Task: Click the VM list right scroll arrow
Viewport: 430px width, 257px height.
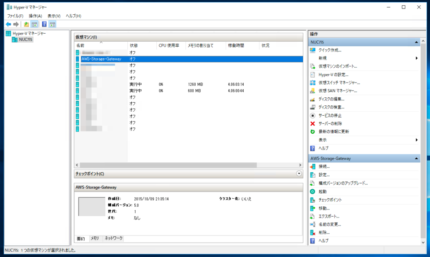Action: click(300, 165)
